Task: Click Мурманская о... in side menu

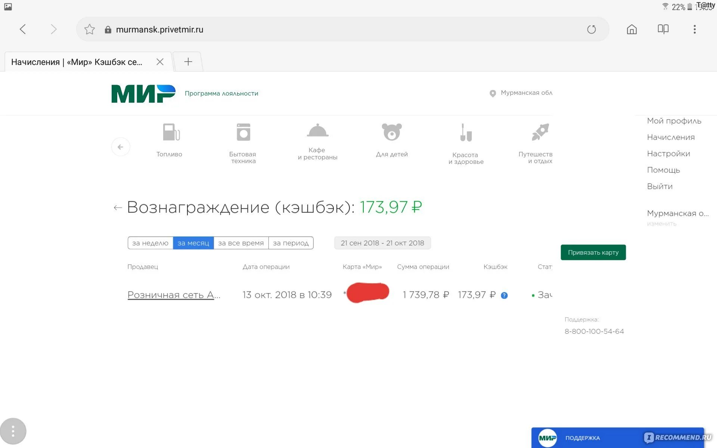Action: (677, 213)
